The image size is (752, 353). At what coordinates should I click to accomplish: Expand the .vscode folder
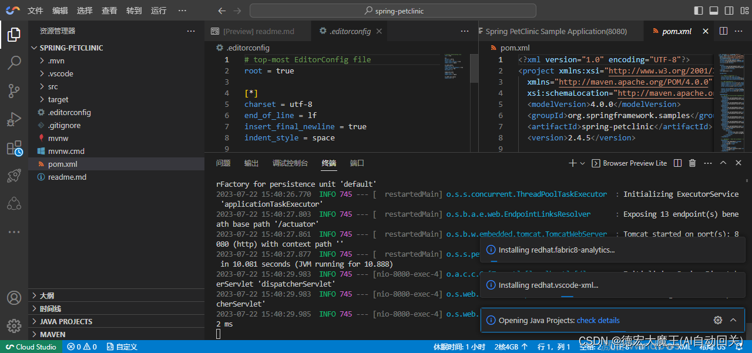click(116, 73)
